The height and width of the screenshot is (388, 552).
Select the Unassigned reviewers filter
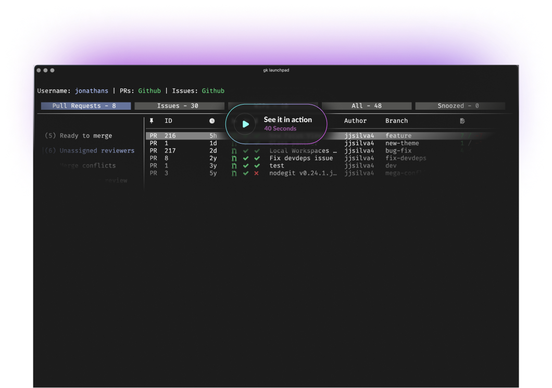click(x=90, y=151)
